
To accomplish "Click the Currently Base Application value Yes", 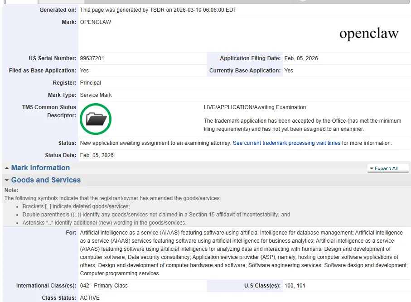I will point(289,71).
